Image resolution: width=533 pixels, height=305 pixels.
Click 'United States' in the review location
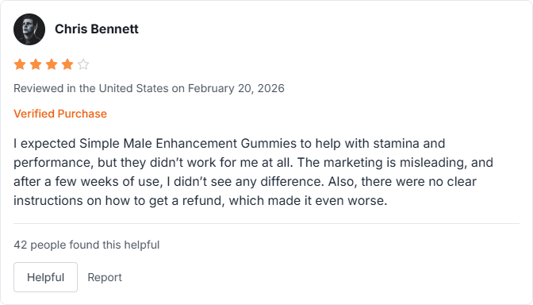(133, 88)
